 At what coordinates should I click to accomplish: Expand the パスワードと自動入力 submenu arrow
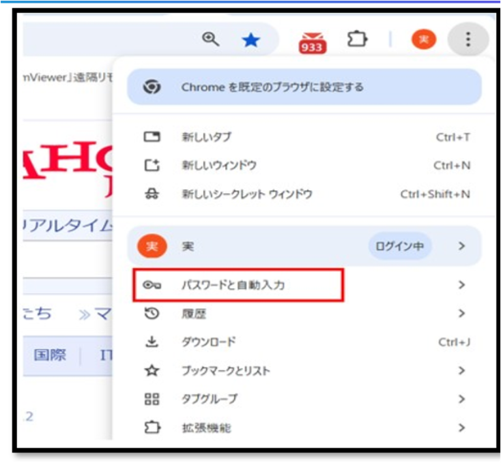pos(461,285)
